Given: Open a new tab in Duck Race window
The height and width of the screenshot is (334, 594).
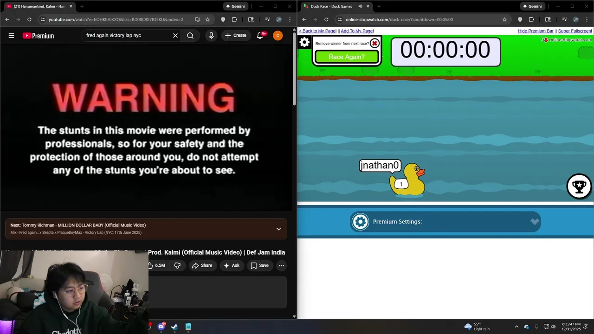Looking at the screenshot, I should point(379,6).
